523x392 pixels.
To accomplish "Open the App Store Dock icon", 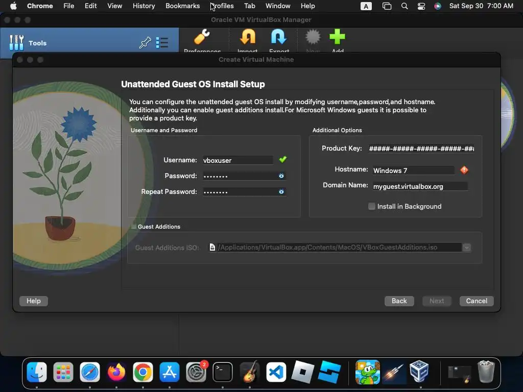I will coord(170,372).
